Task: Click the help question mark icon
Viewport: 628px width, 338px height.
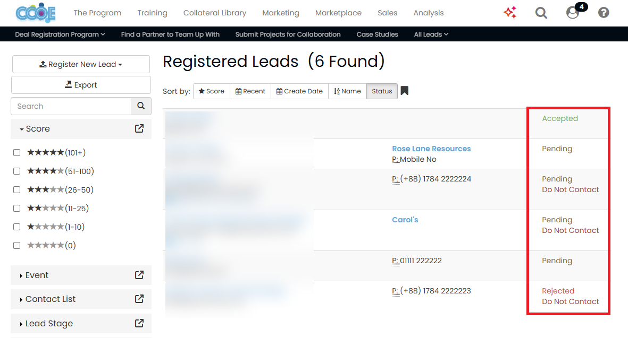Action: click(x=604, y=13)
